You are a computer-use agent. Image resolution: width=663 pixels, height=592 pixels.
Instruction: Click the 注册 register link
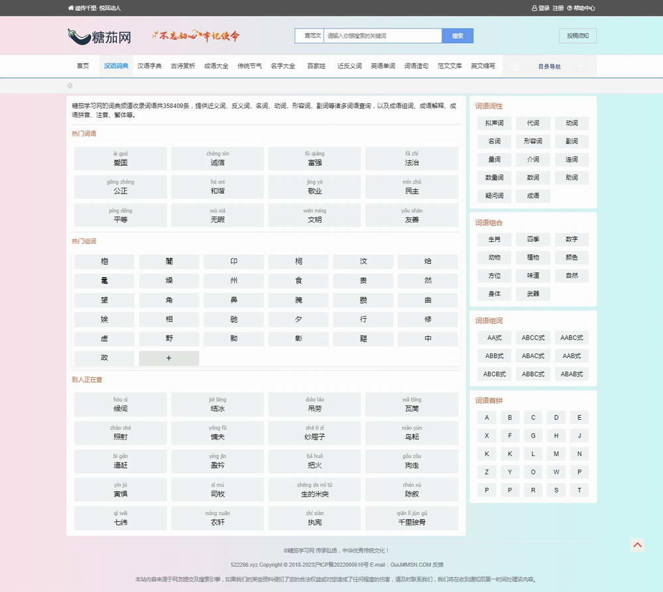pyautogui.click(x=558, y=8)
